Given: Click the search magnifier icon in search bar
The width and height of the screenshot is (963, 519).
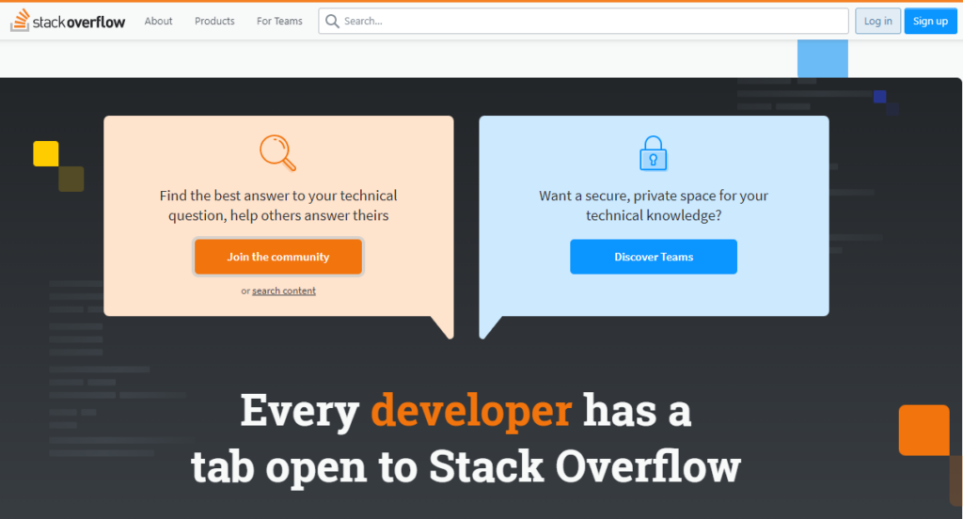Looking at the screenshot, I should coord(332,22).
